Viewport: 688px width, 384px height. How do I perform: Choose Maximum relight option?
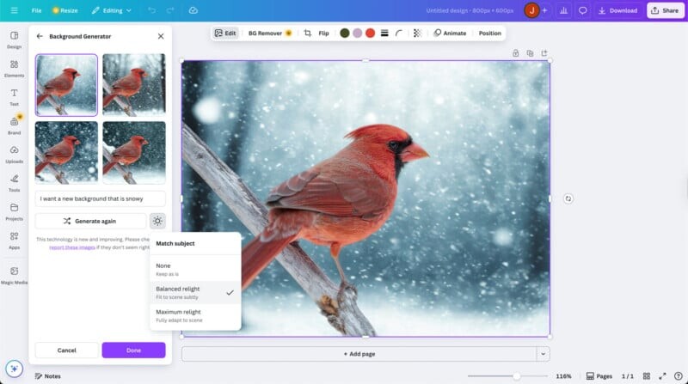tap(194, 315)
